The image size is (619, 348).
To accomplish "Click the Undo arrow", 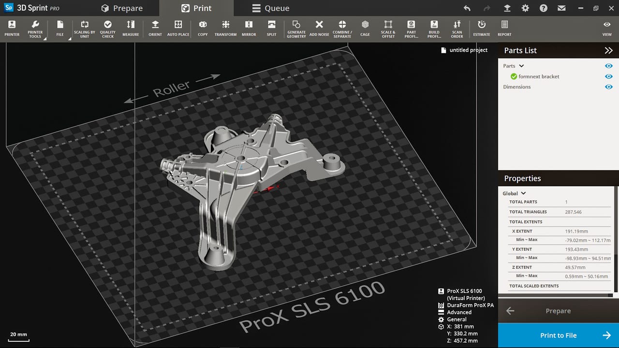I will 467,8.
